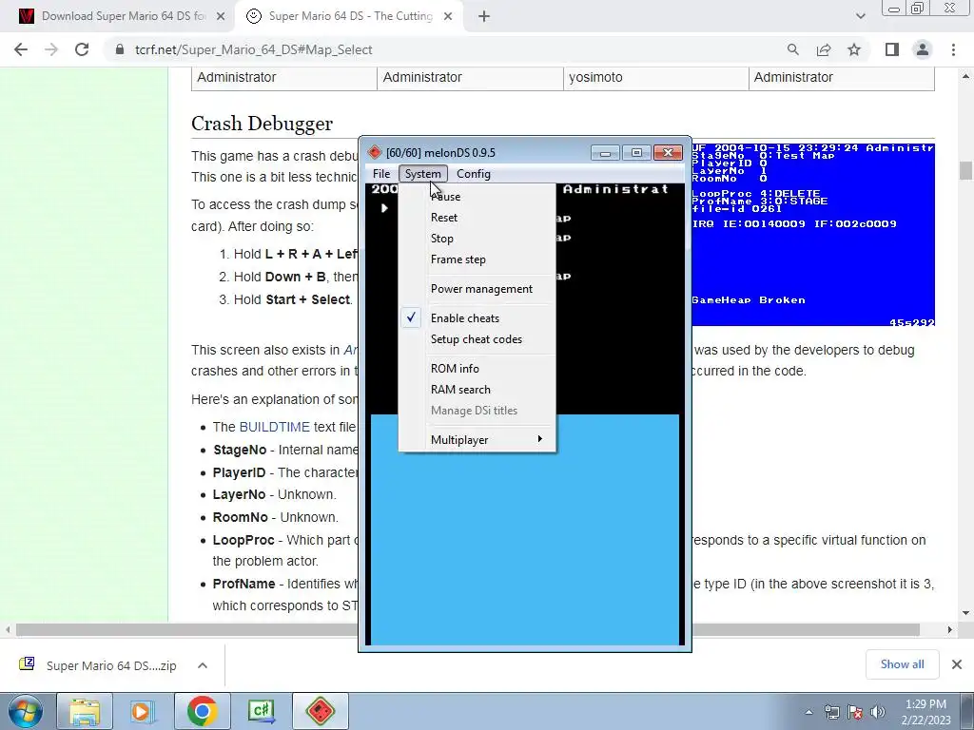Expand the download item options chevron
This screenshot has width=974, height=730.
coord(203,665)
